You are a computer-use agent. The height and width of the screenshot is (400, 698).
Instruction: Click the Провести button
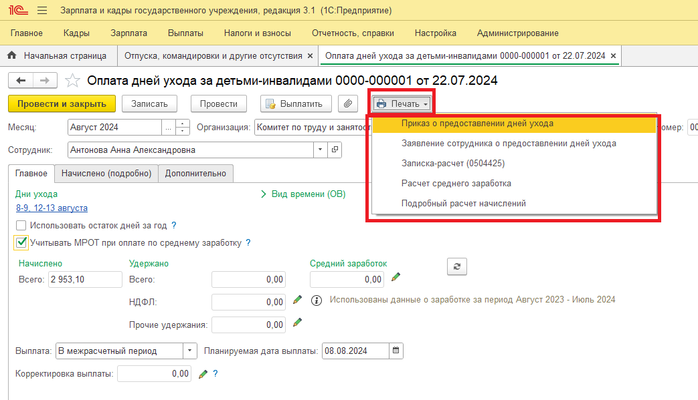click(x=219, y=104)
